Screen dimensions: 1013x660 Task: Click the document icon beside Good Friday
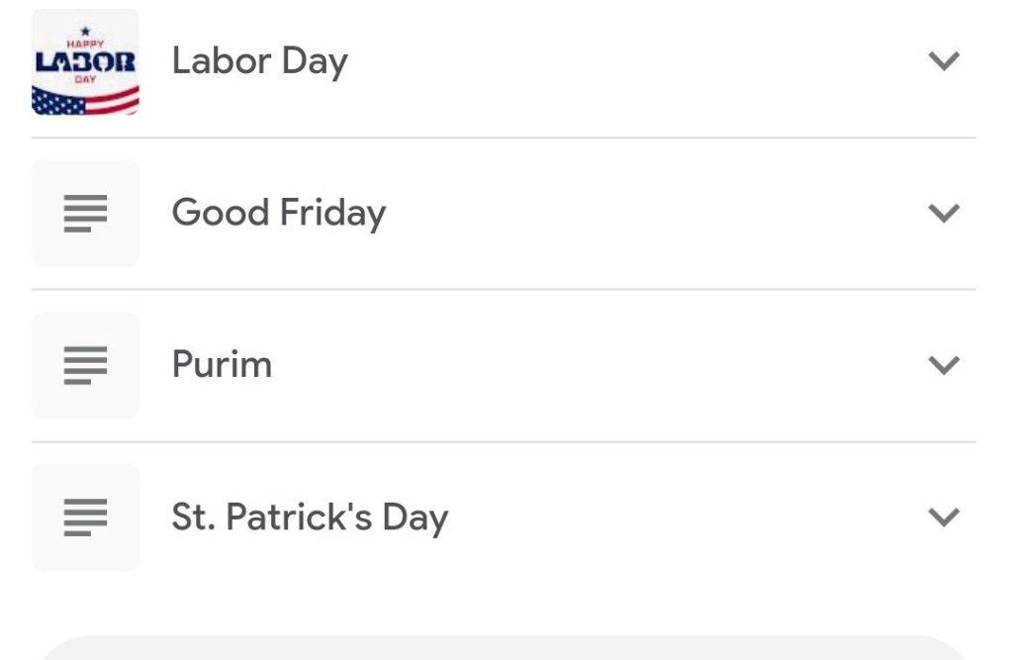(85, 213)
